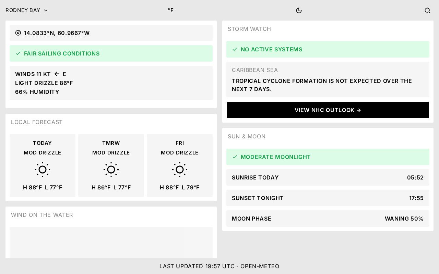
Task: Click the No Active Systems status text
Action: click(272, 49)
